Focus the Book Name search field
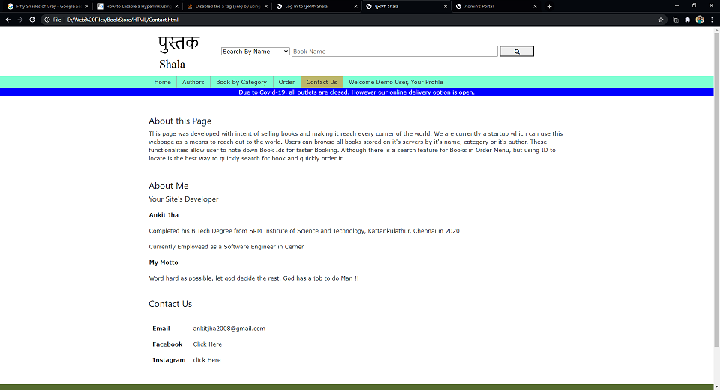 (x=394, y=52)
